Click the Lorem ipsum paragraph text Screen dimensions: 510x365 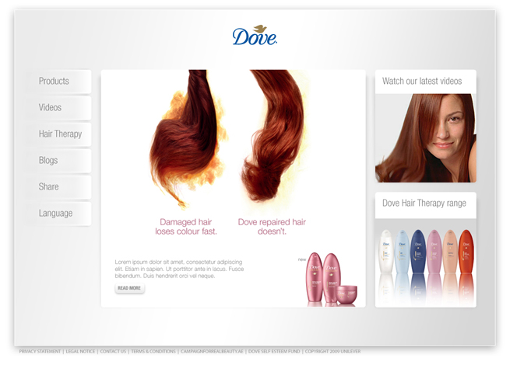tap(179, 269)
